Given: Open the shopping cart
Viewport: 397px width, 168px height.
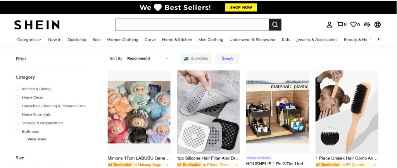Looking at the screenshot, I should tap(341, 25).
